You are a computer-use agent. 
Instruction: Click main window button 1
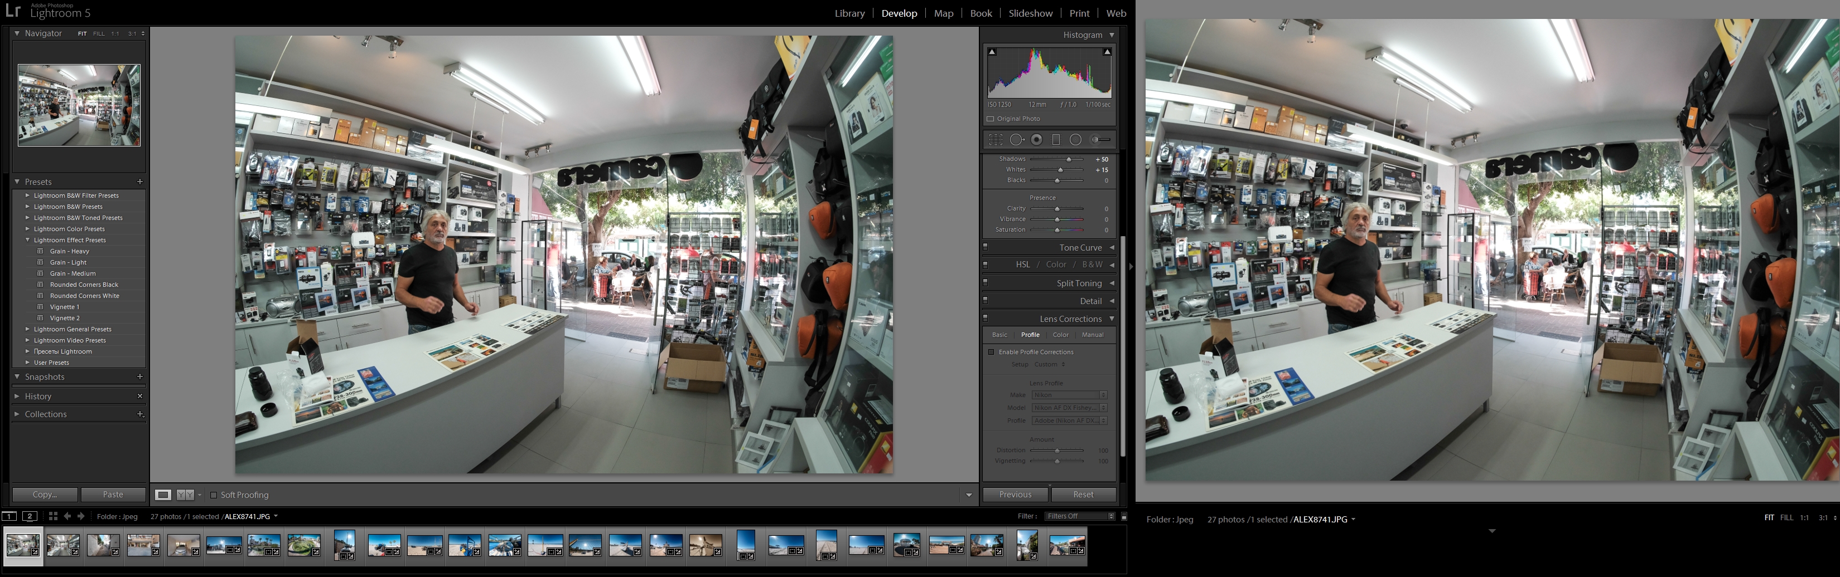(x=9, y=516)
